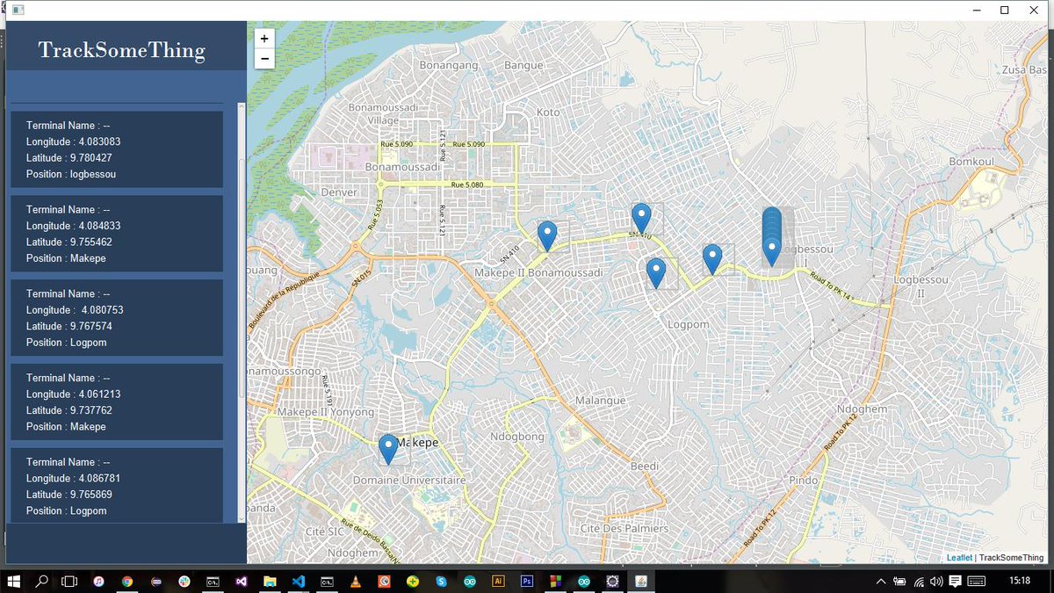Zoom in on the map
The image size is (1054, 593).
pyautogui.click(x=264, y=38)
